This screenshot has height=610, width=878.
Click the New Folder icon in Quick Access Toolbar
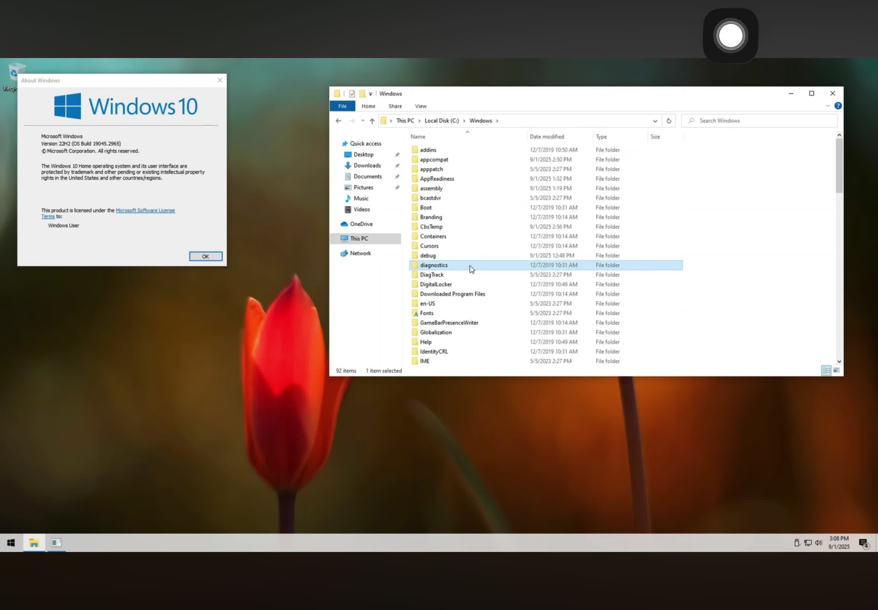pyautogui.click(x=363, y=93)
